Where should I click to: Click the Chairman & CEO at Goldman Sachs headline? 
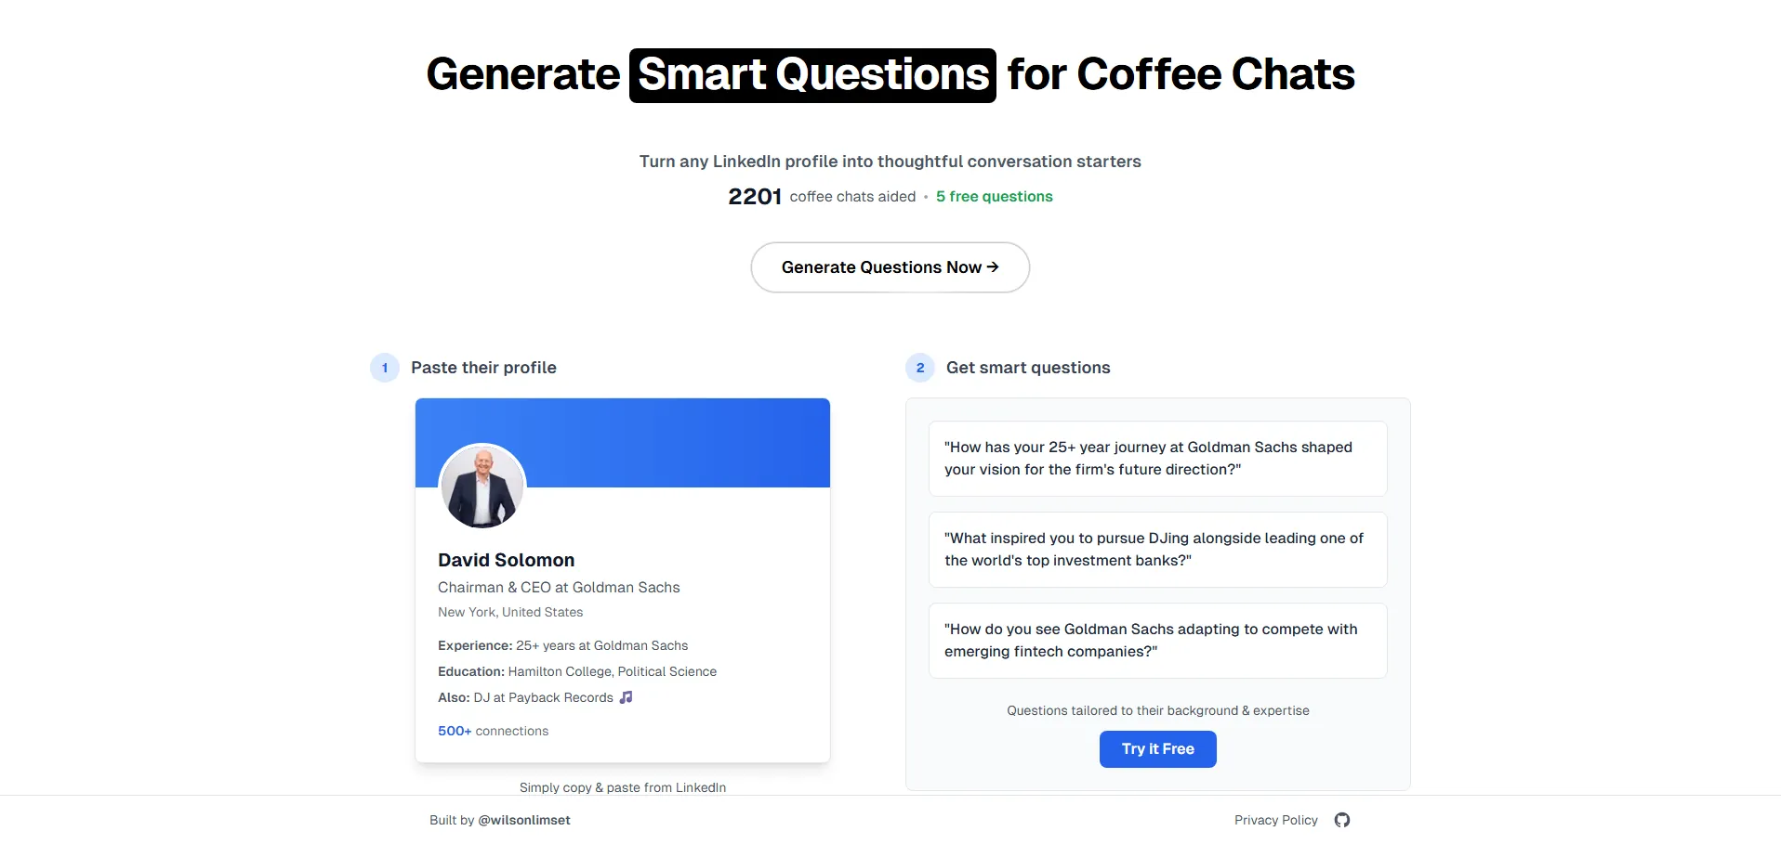559,588
